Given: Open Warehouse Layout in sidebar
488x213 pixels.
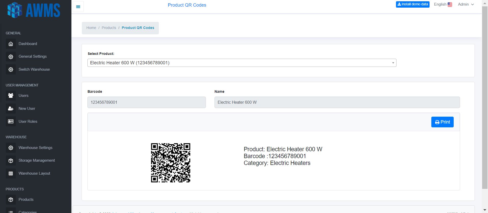Looking at the screenshot, I should 34,173.
